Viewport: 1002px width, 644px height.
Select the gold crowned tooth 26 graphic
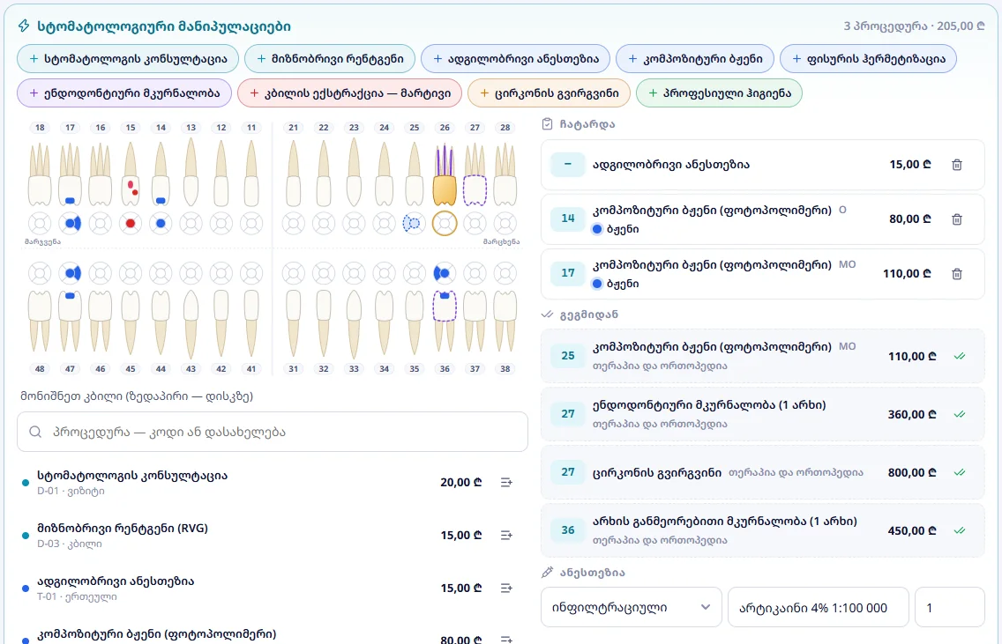click(445, 174)
